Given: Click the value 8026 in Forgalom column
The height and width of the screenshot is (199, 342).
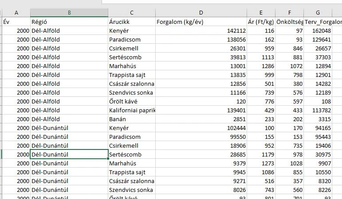Looking at the screenshot, I should pyautogui.click(x=201, y=190).
